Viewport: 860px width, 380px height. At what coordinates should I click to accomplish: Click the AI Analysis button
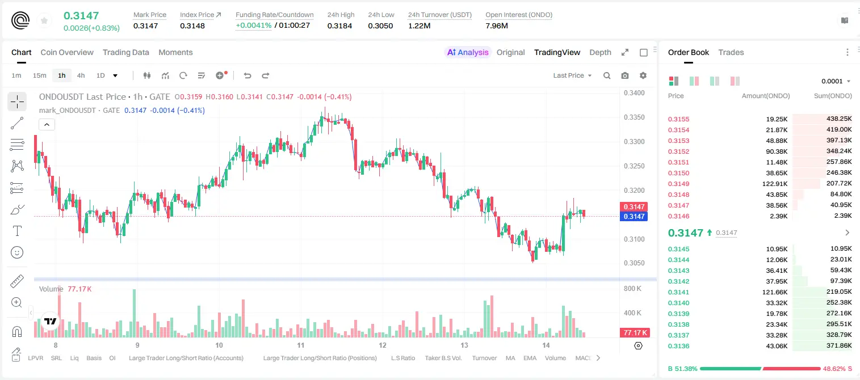pos(467,52)
